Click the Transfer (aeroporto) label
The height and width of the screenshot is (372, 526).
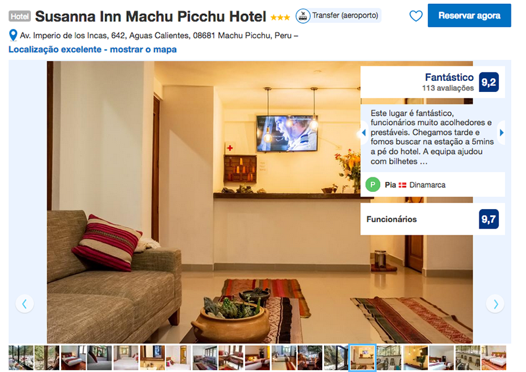(x=345, y=15)
